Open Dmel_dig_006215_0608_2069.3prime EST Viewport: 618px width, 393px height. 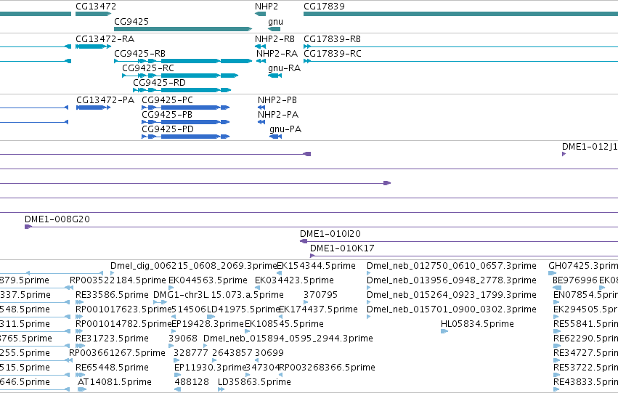(x=193, y=266)
